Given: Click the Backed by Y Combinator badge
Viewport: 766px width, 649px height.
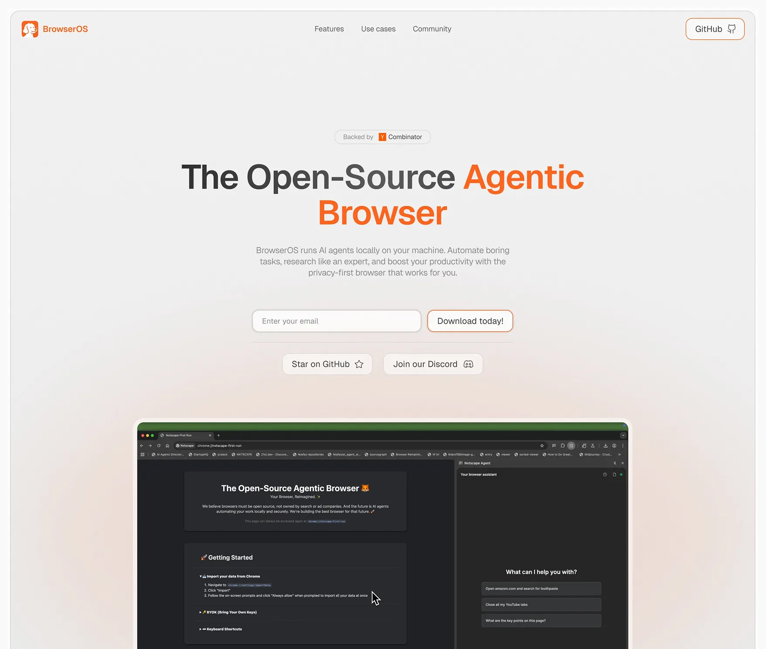Looking at the screenshot, I should tap(383, 137).
